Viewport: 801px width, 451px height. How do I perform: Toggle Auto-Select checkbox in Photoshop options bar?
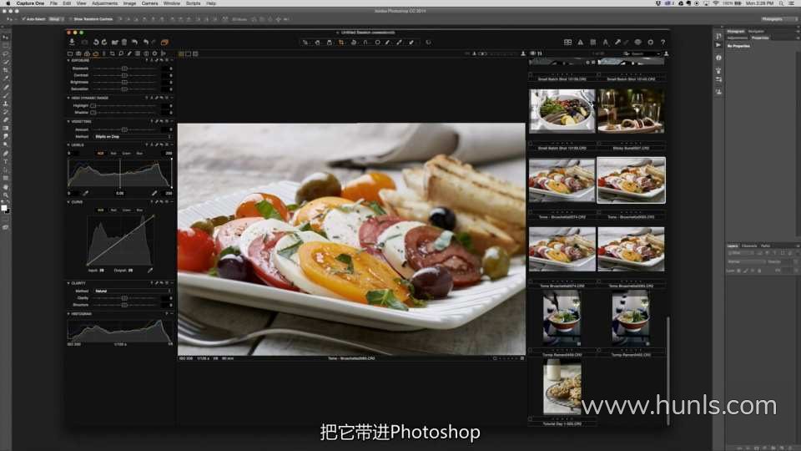pos(23,19)
